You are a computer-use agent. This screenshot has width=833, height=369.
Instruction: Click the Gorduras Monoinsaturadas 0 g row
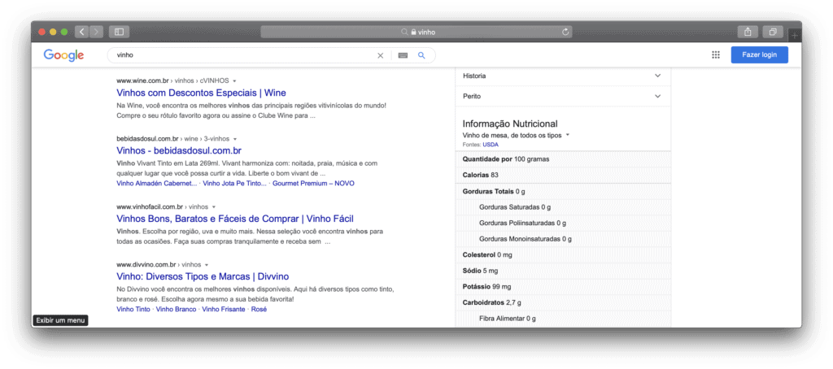click(x=563, y=239)
